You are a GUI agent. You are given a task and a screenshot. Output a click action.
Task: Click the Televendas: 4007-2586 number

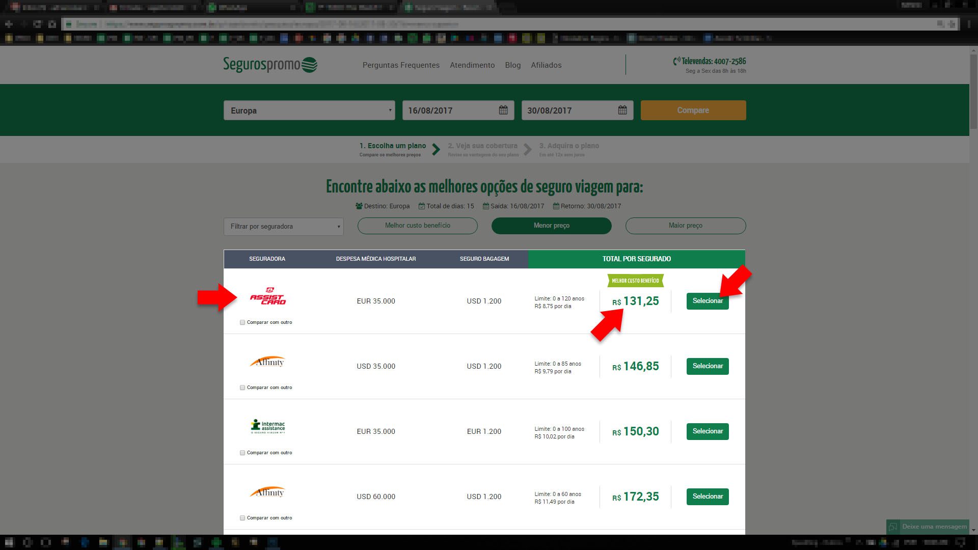coord(714,61)
